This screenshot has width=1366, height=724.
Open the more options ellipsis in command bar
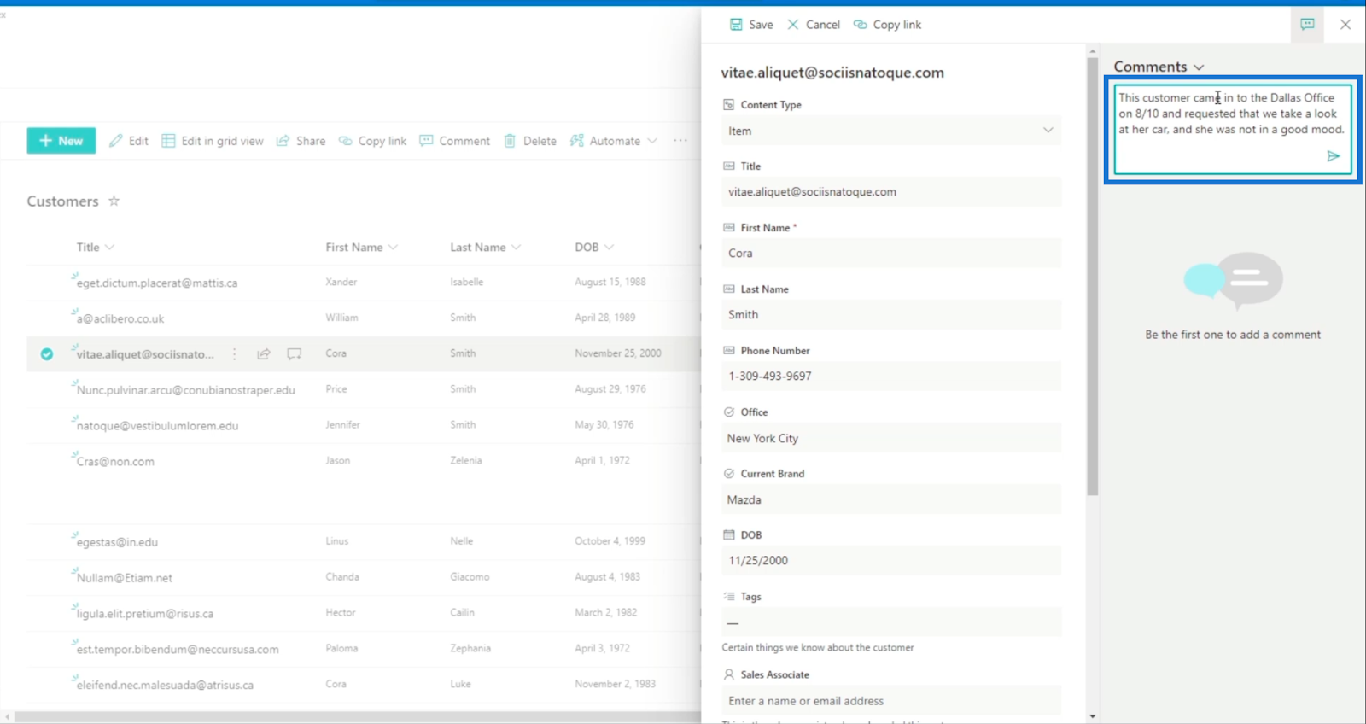click(x=680, y=141)
